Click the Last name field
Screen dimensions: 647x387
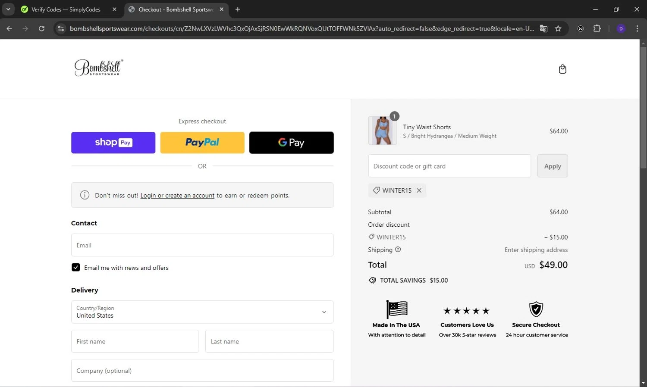(269, 341)
